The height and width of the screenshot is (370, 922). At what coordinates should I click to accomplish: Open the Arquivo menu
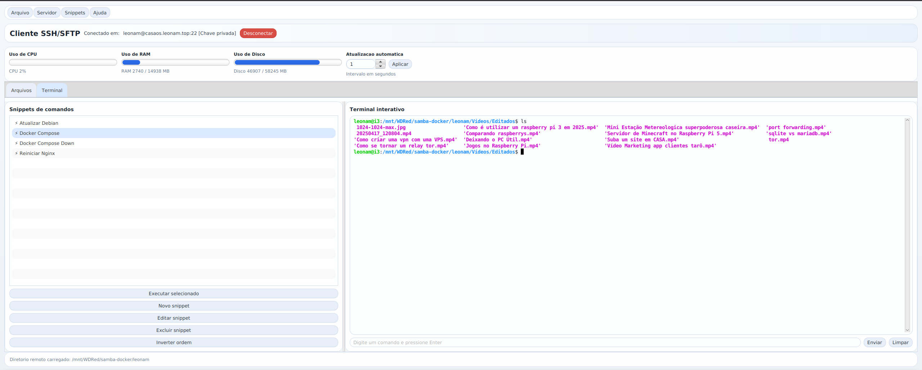pyautogui.click(x=20, y=13)
